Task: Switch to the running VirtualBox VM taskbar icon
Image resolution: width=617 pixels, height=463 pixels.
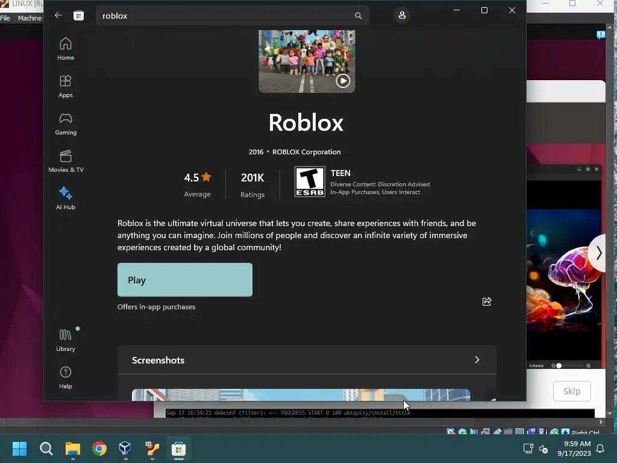Action: coord(152,449)
